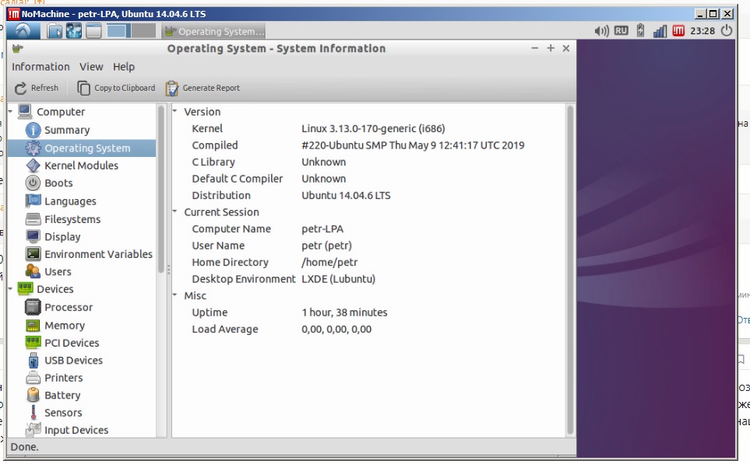Screen dimensions: 750x464
Task: Open the Information menu
Action: (x=40, y=67)
